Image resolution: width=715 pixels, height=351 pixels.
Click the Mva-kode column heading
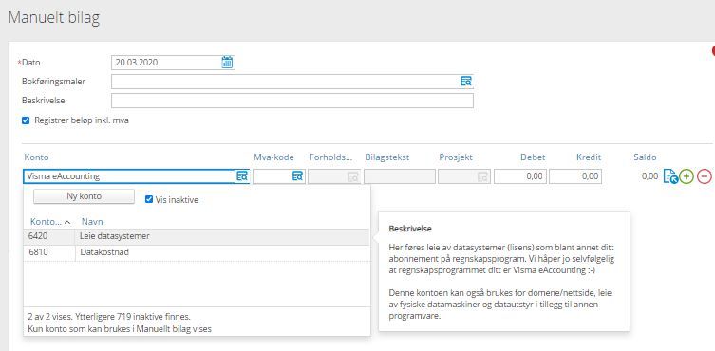274,157
